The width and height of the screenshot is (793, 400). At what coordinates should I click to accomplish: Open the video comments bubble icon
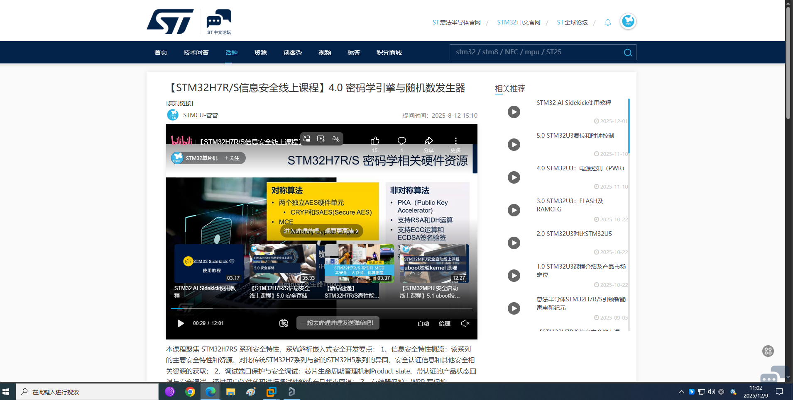coord(401,141)
